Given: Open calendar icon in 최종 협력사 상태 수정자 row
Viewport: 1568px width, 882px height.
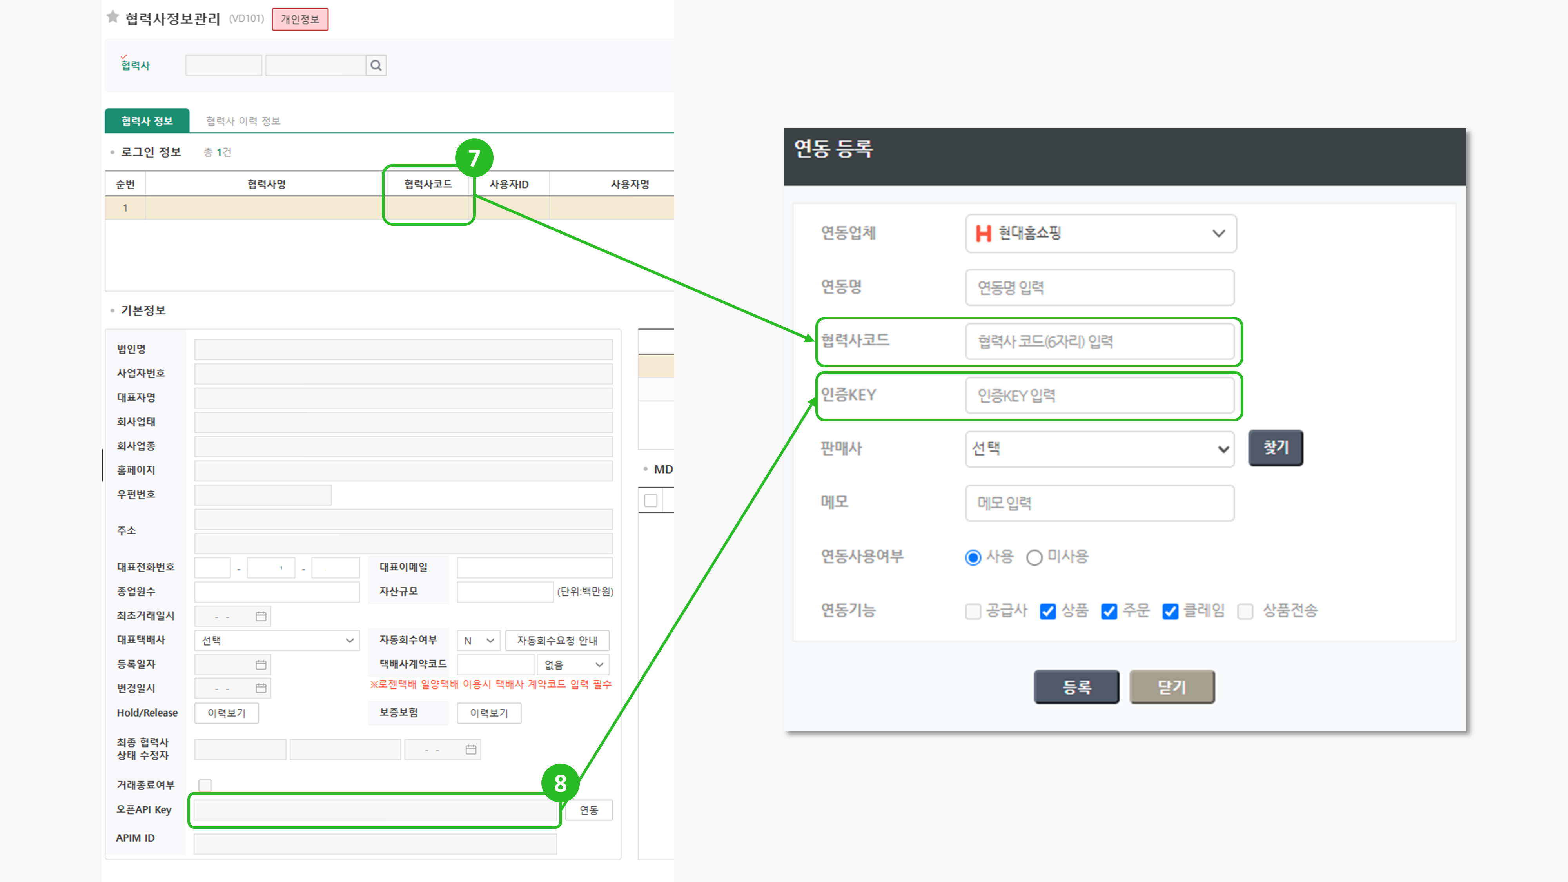Looking at the screenshot, I should [x=470, y=749].
